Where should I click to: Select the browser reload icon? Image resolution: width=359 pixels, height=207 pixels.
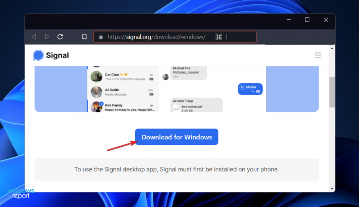tap(60, 36)
